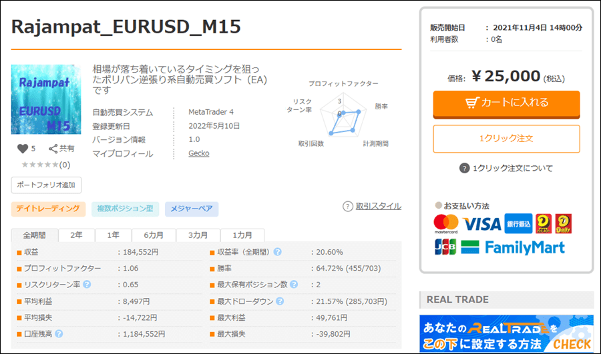601x354 pixels.
Task: Click help icon beside 最大保有ポジション数
Action: point(294,285)
